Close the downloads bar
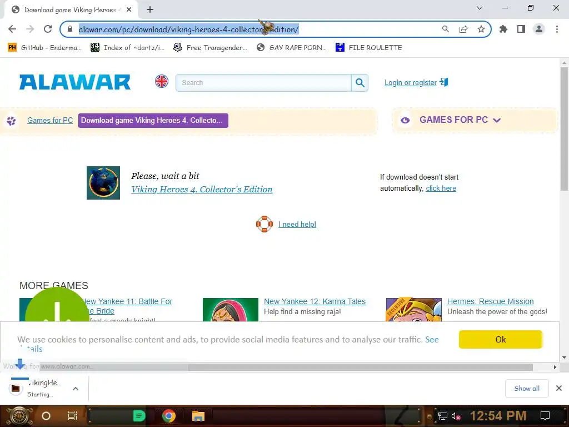569x427 pixels. [559, 388]
